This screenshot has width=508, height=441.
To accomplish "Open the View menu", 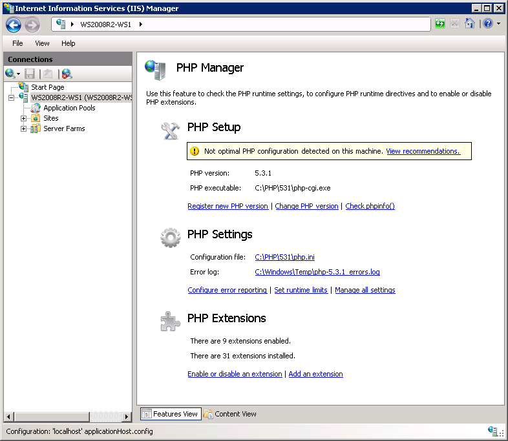I will (42, 43).
